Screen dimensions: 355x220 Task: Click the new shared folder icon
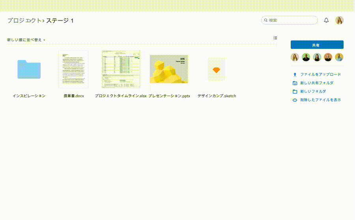coord(295,83)
